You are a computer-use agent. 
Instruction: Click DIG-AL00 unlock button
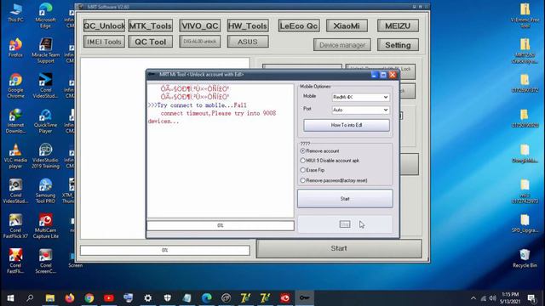click(x=200, y=42)
